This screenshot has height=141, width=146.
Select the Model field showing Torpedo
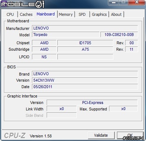(x=66, y=35)
